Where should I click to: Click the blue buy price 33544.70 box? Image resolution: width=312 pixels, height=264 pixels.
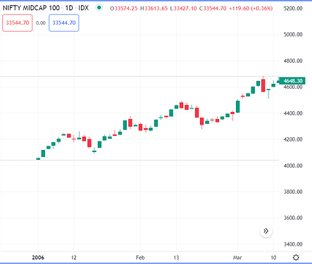coord(64,23)
